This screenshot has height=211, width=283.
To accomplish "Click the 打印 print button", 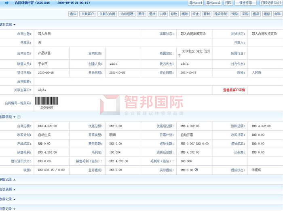I will pos(228,3).
